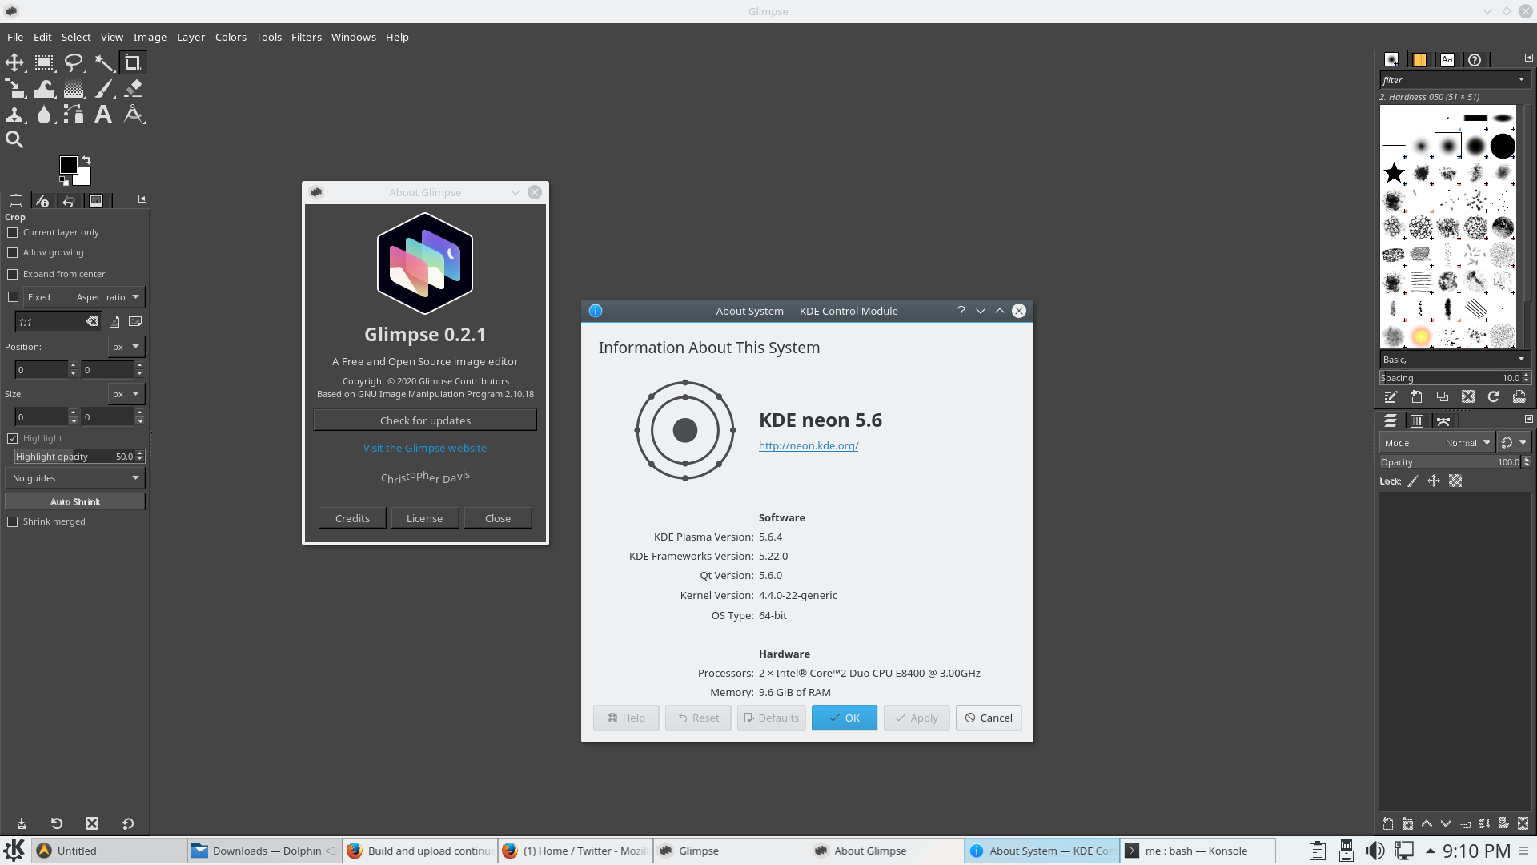Click the Auto Shrink button
This screenshot has height=865, width=1537.
point(75,502)
